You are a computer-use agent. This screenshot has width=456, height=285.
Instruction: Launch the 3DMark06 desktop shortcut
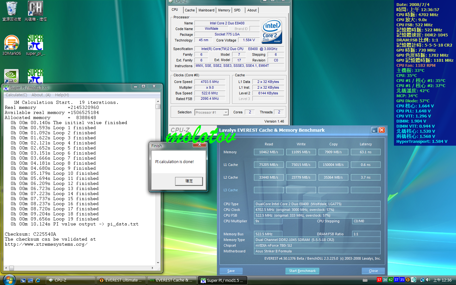tap(12, 45)
